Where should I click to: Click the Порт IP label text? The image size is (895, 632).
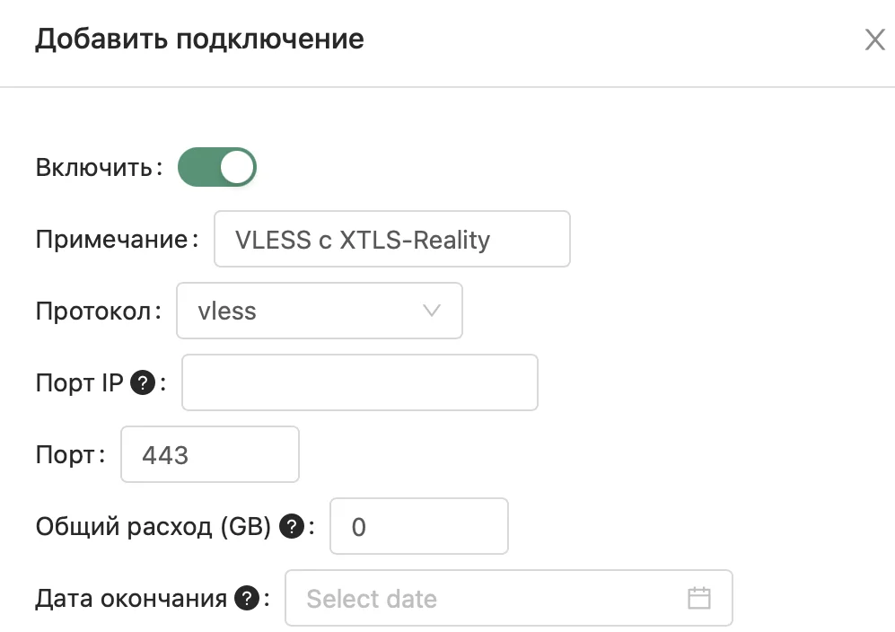pos(79,383)
